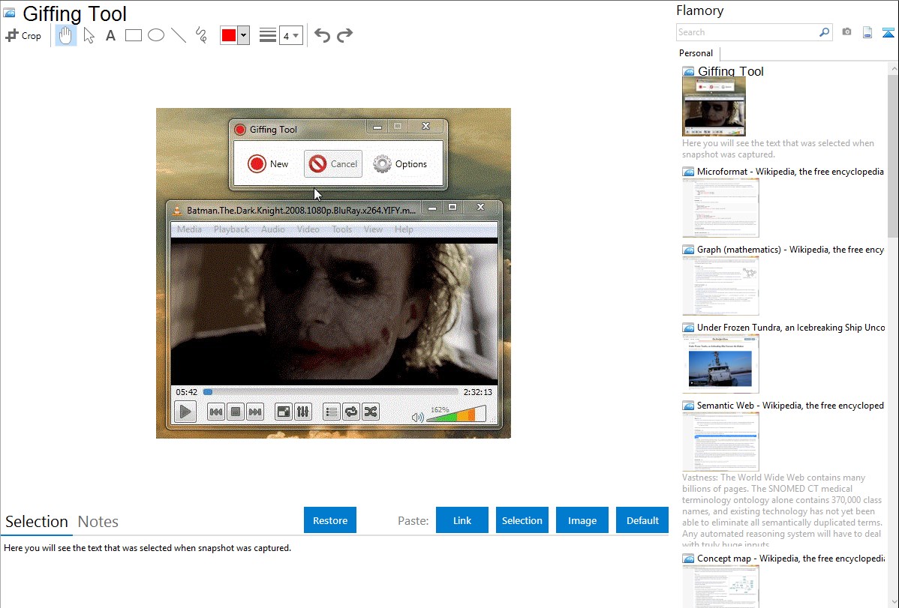Click the Default paste button
The image size is (899, 608).
pos(642,520)
